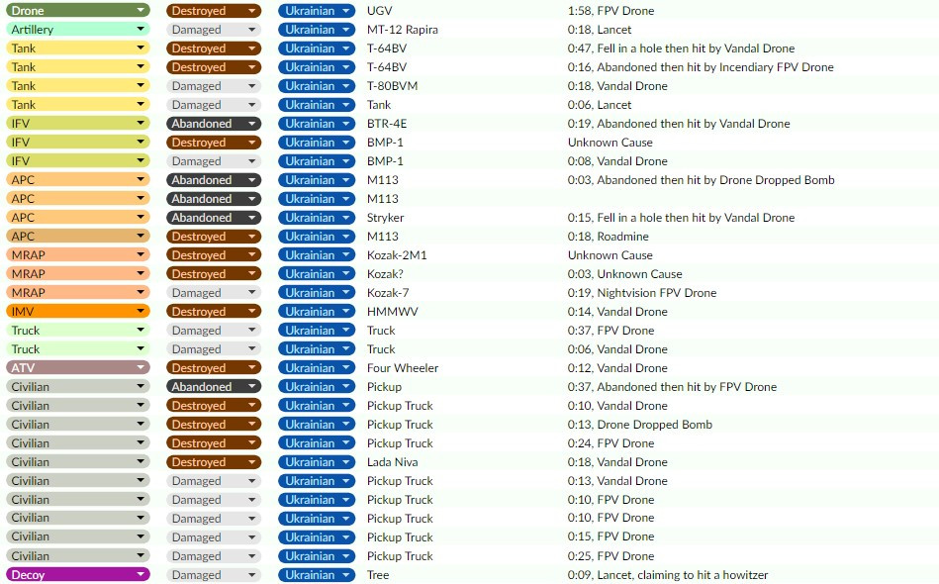This screenshot has width=939, height=584.
Task: Select the 'Kozak?' cell
Action: [x=385, y=274]
